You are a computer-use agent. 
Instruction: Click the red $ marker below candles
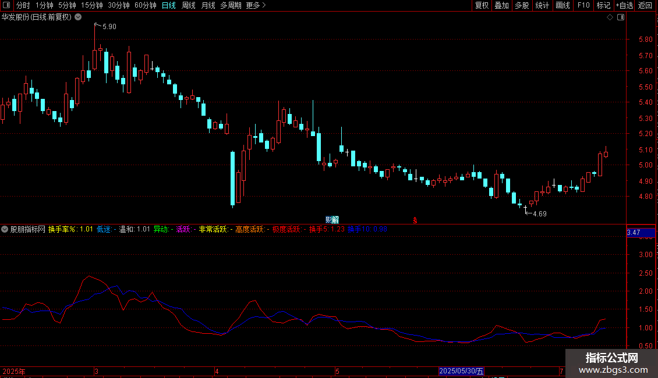(415, 220)
